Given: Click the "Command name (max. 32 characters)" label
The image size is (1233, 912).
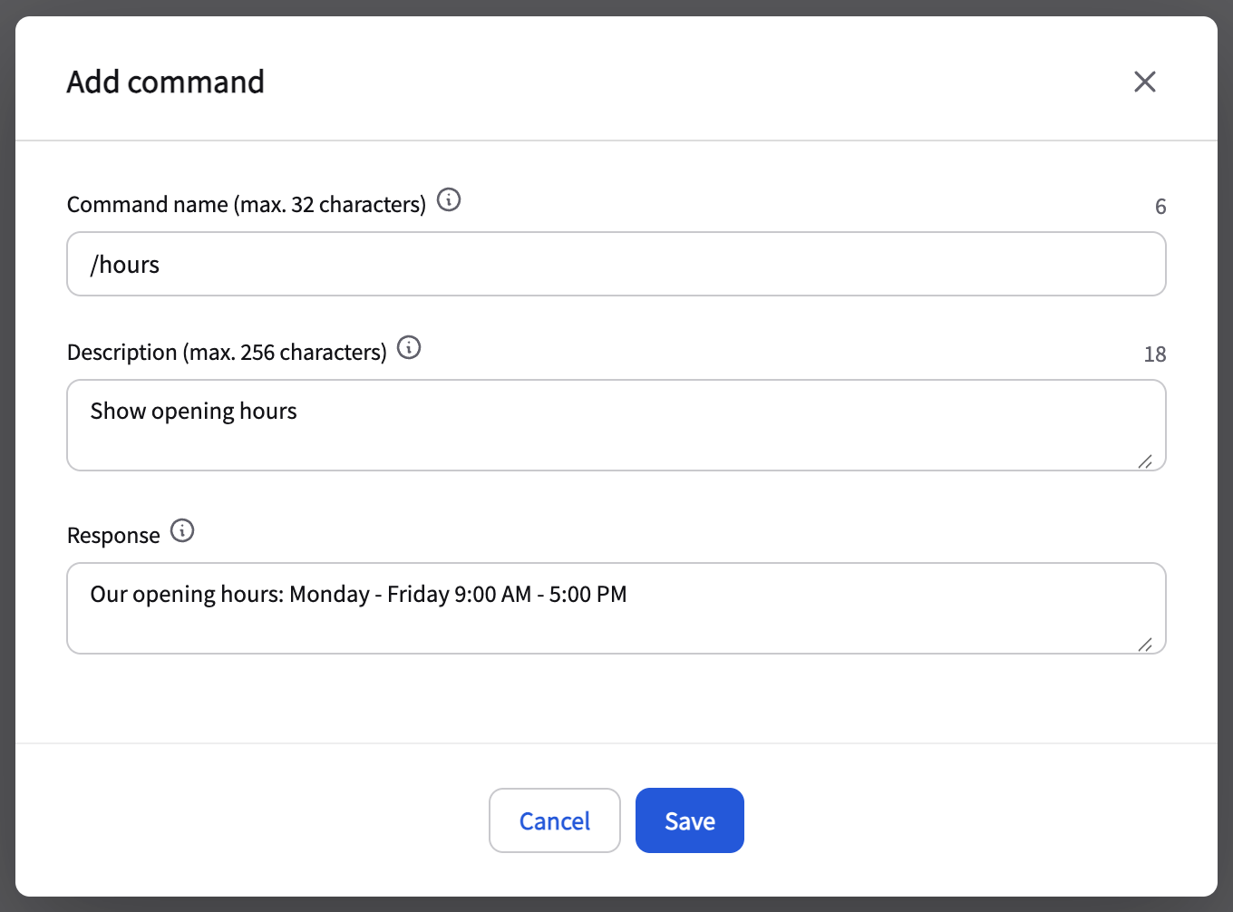Looking at the screenshot, I should pos(246,205).
